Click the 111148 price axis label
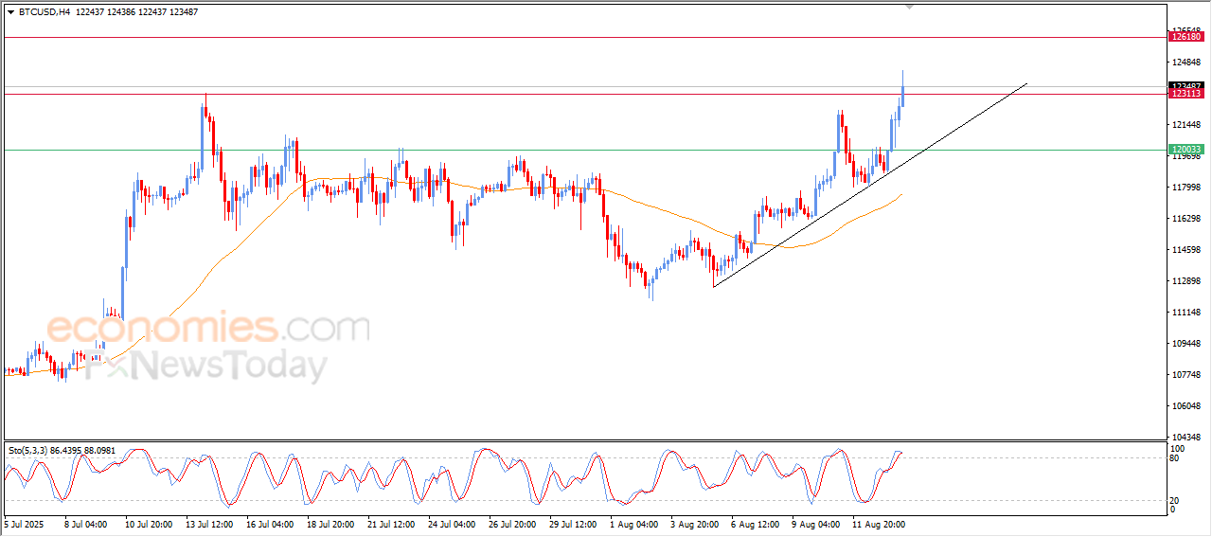The height and width of the screenshot is (537, 1212). point(1187,313)
